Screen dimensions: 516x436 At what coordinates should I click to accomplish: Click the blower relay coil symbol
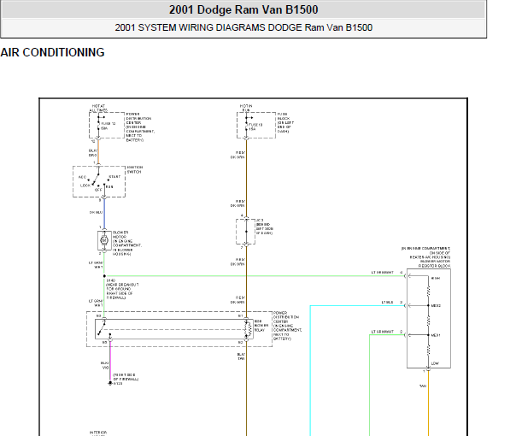[x=248, y=329]
